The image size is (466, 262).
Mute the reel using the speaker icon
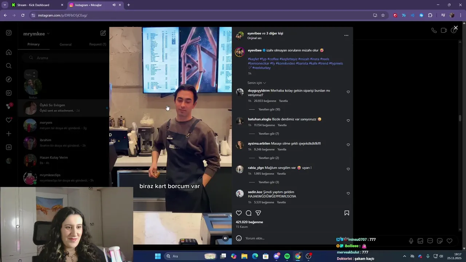click(x=225, y=238)
